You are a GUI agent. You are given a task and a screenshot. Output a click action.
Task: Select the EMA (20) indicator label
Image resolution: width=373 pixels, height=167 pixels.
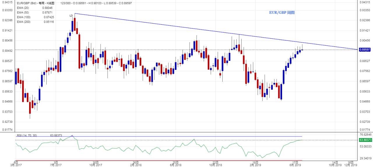[22, 8]
